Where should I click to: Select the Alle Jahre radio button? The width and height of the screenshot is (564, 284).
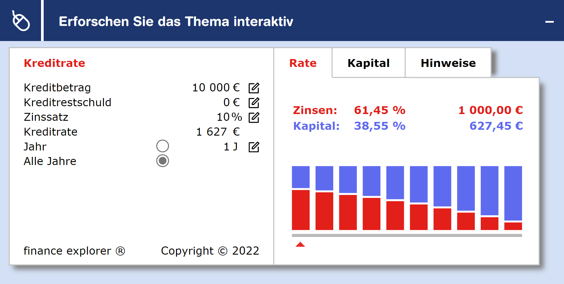[x=163, y=161]
